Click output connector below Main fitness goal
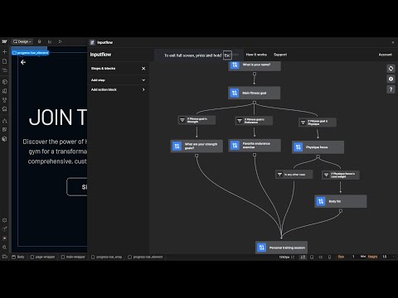Viewport: 398px width, 298px height. (x=255, y=103)
